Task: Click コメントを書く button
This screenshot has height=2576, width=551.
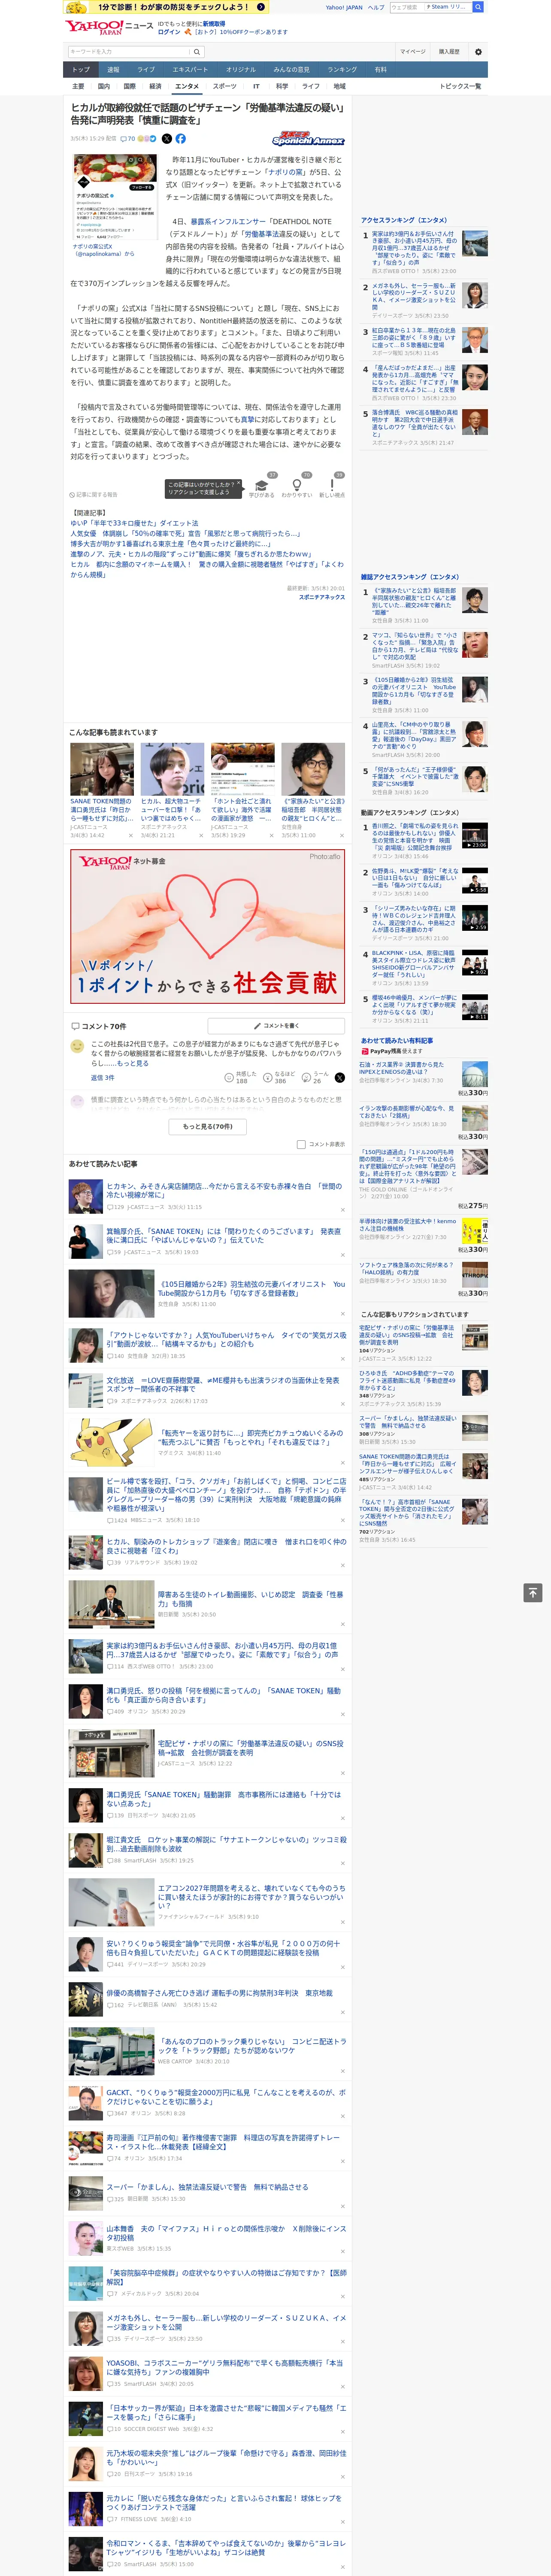Action: point(276,1026)
